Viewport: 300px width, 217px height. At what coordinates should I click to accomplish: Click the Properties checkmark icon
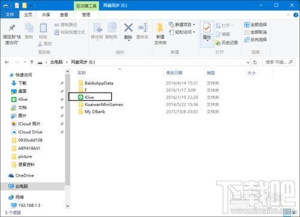(x=206, y=28)
